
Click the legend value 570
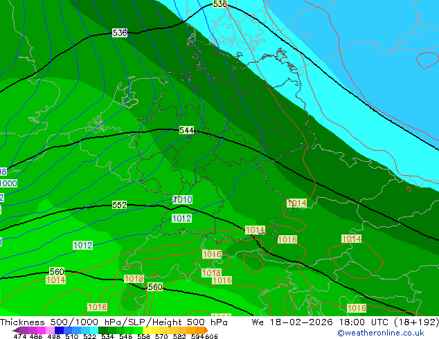pyautogui.click(x=161, y=336)
